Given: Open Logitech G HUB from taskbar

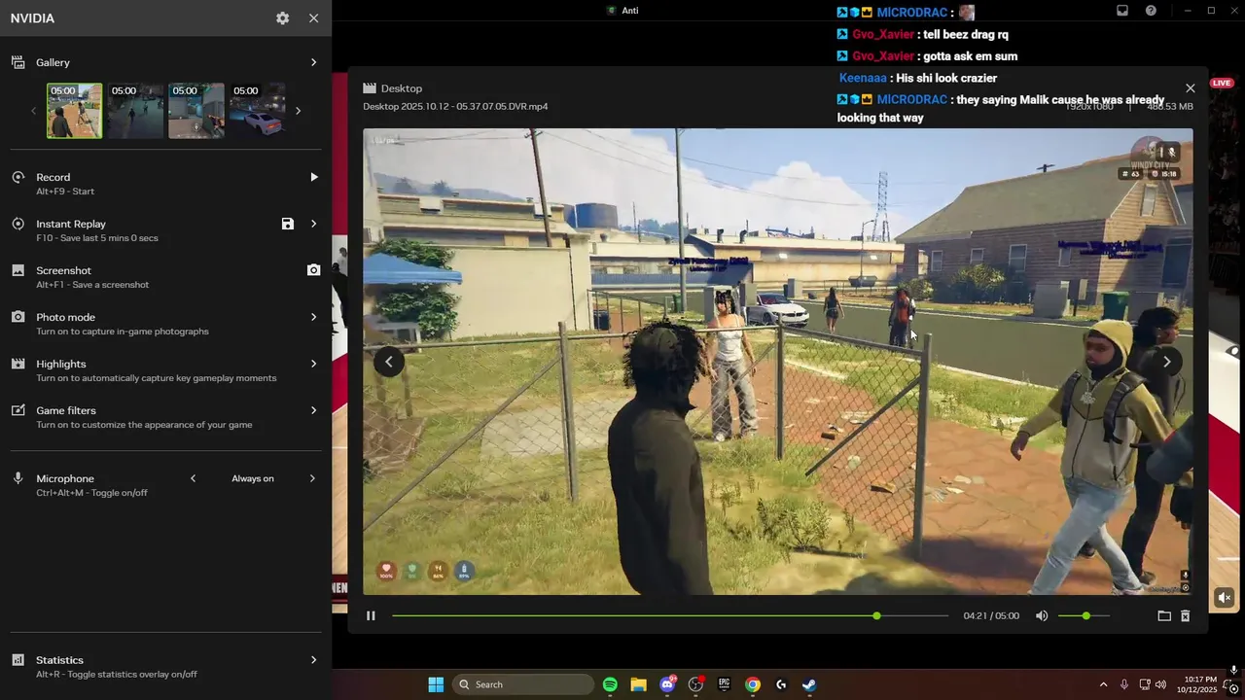Looking at the screenshot, I should (781, 684).
